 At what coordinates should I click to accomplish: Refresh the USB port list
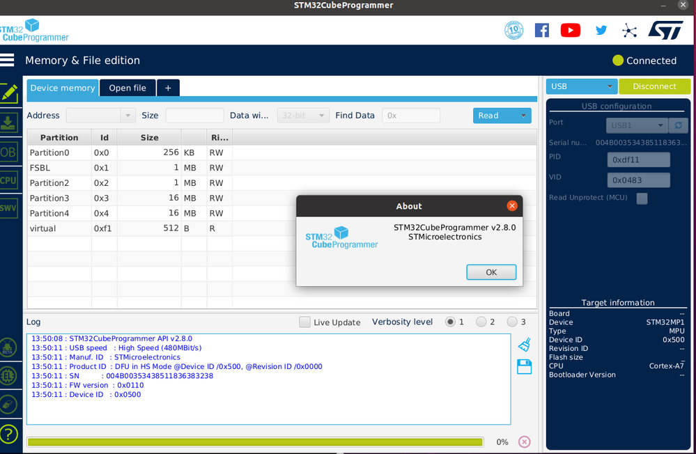[x=679, y=125]
